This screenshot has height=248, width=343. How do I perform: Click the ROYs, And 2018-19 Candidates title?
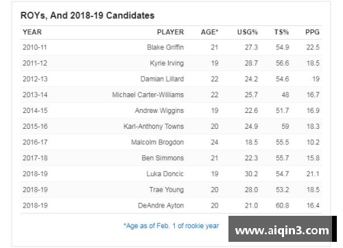point(87,16)
